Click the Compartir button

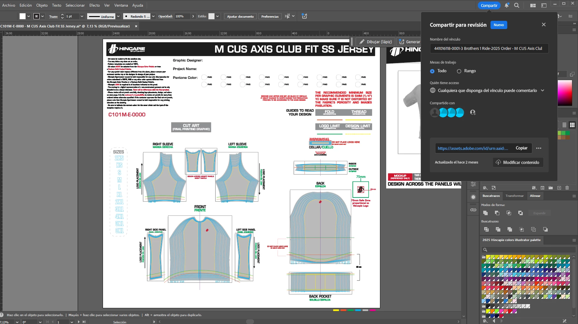(489, 5)
